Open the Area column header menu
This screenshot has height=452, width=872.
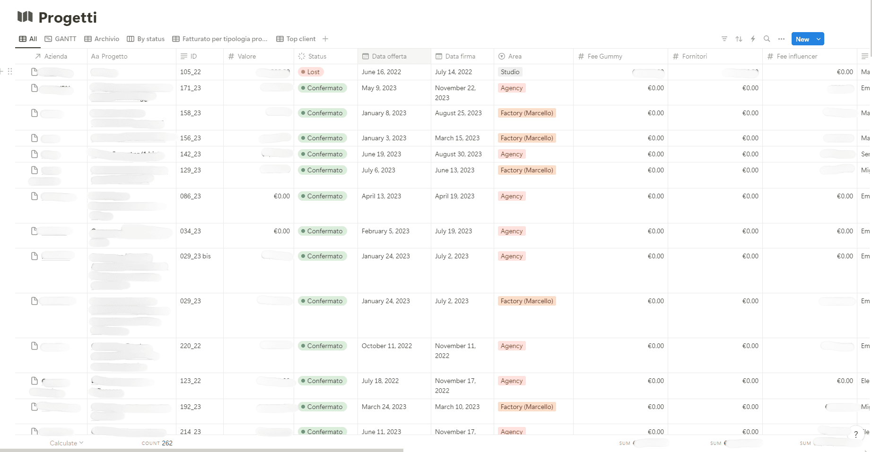click(x=533, y=56)
